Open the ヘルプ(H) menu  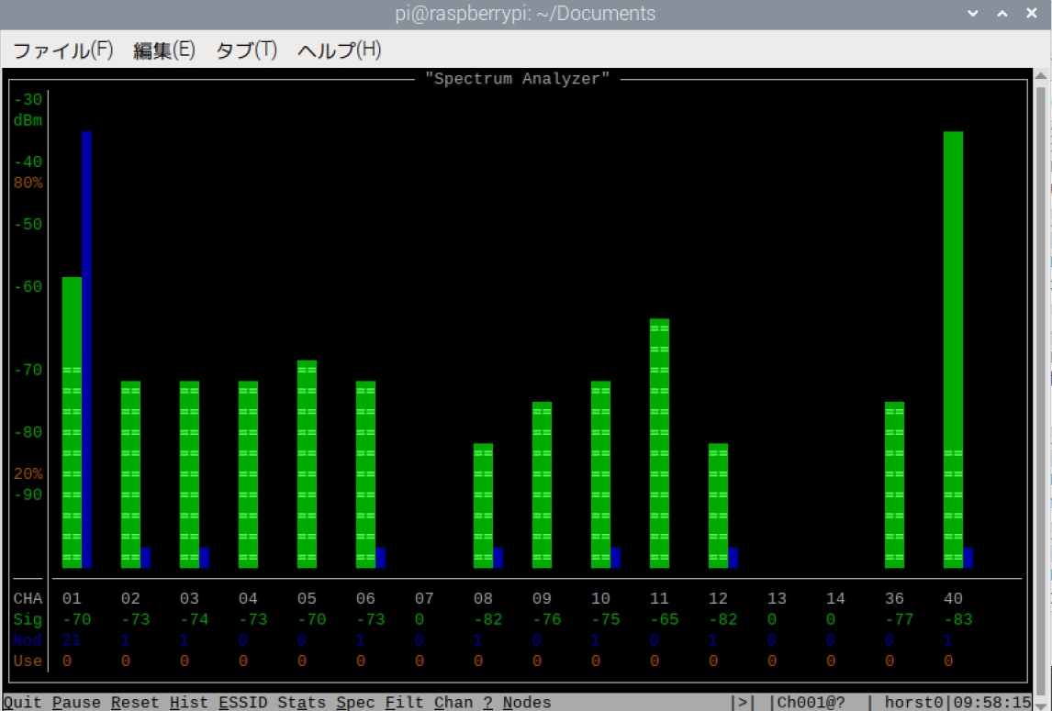(339, 50)
